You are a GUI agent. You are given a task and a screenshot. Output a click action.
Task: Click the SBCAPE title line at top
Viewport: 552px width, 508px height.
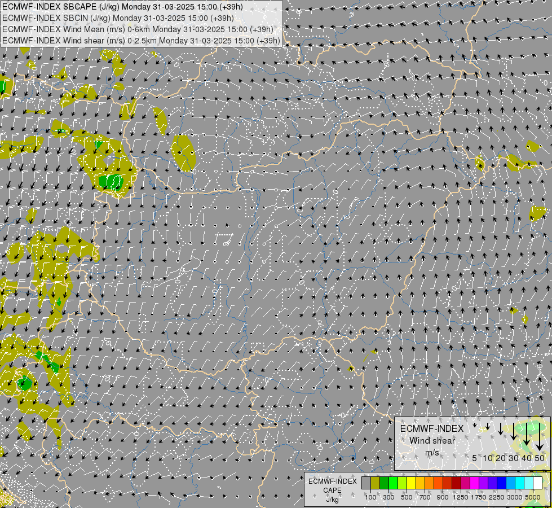tap(122, 7)
